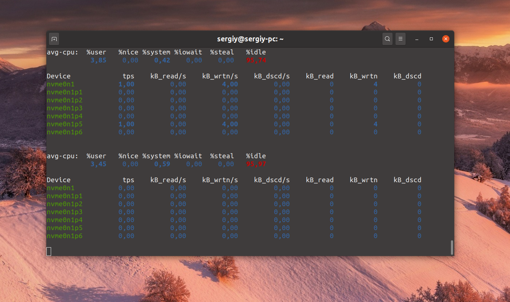Click the kB_wrtn/s value 4,00 for nvme0n1p5
The image size is (510, 302).
pyautogui.click(x=230, y=124)
